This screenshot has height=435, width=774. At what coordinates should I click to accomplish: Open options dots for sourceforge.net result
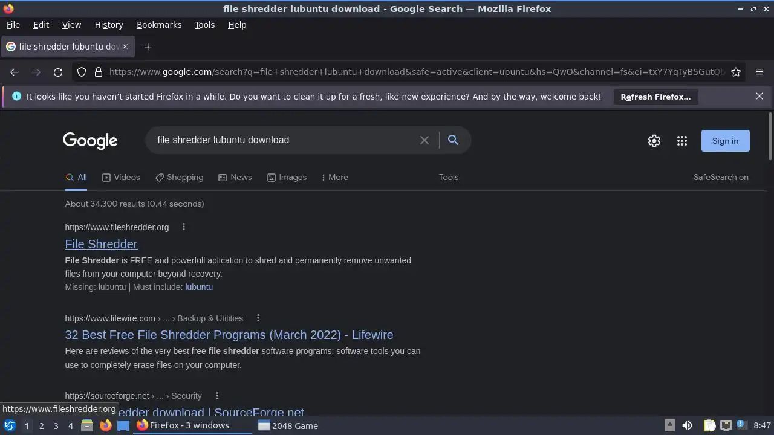pyautogui.click(x=216, y=396)
